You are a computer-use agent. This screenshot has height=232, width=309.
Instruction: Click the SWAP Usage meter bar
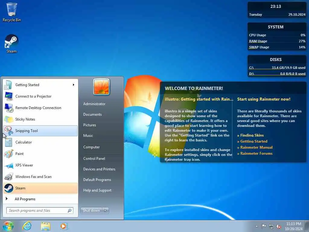[x=277, y=49]
